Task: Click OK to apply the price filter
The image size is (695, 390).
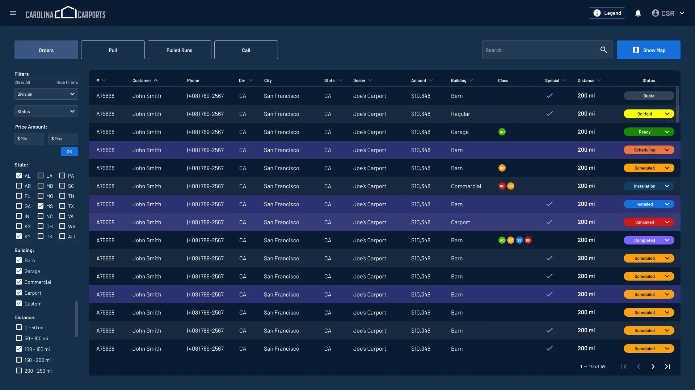Action: [69, 152]
